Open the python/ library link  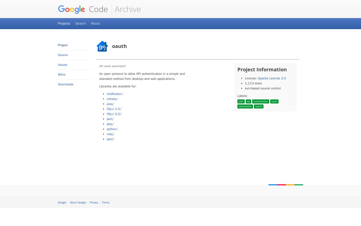point(112,129)
